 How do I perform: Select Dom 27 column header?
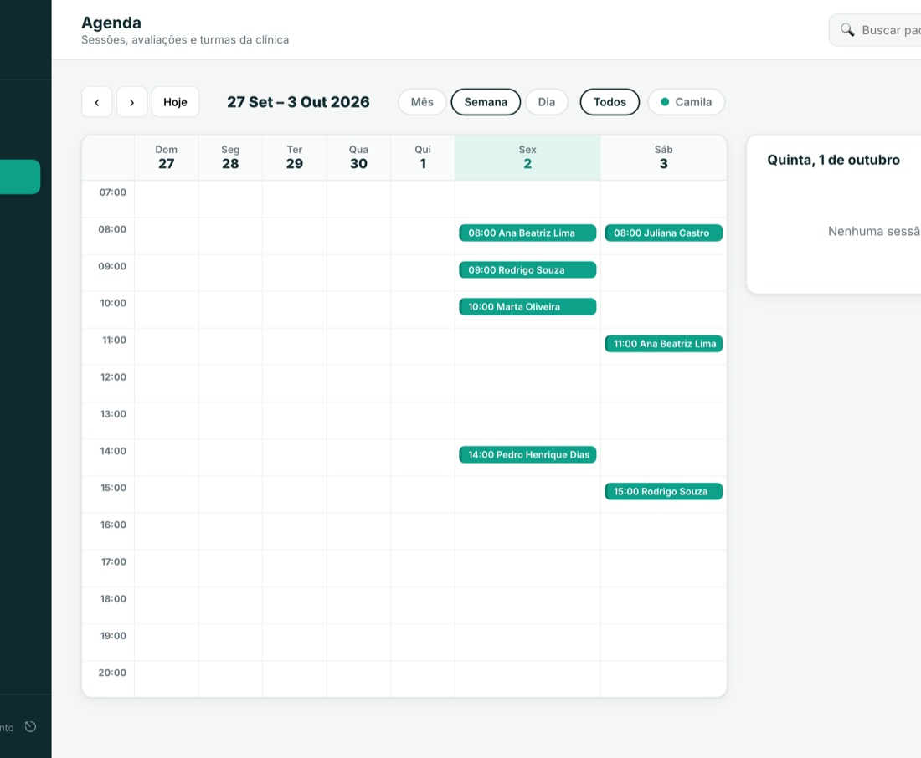167,157
